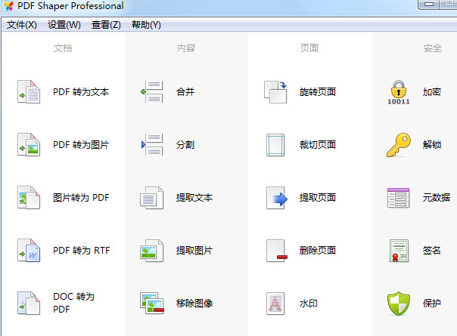Launch the 保护 text label
457x336 pixels.
point(432,304)
